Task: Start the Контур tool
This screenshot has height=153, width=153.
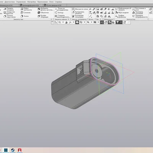Action: (x=59, y=13)
